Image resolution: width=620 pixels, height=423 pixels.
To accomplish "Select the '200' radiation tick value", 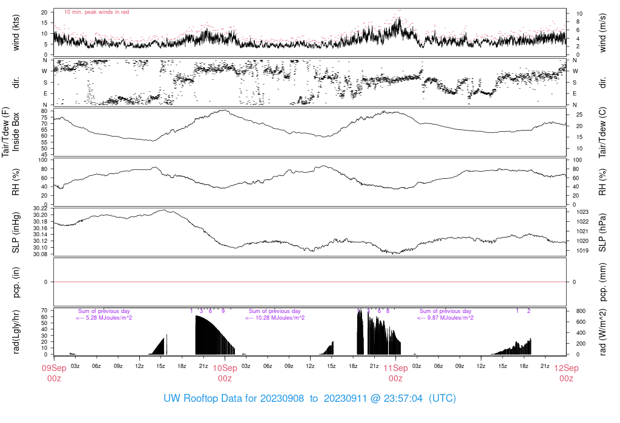I will (581, 344).
